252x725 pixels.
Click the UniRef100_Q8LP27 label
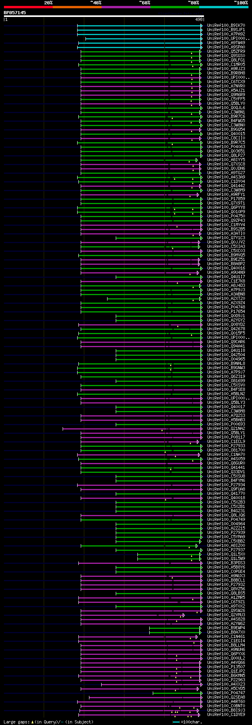[x=226, y=156]
